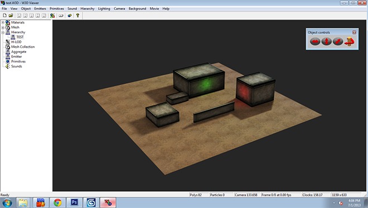This screenshot has height=208, width=368.
Task: Open the Sound menu
Action: 72,8
